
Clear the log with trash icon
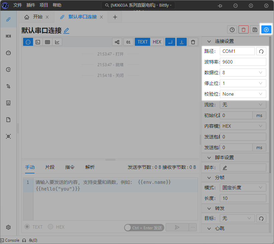[193, 42]
